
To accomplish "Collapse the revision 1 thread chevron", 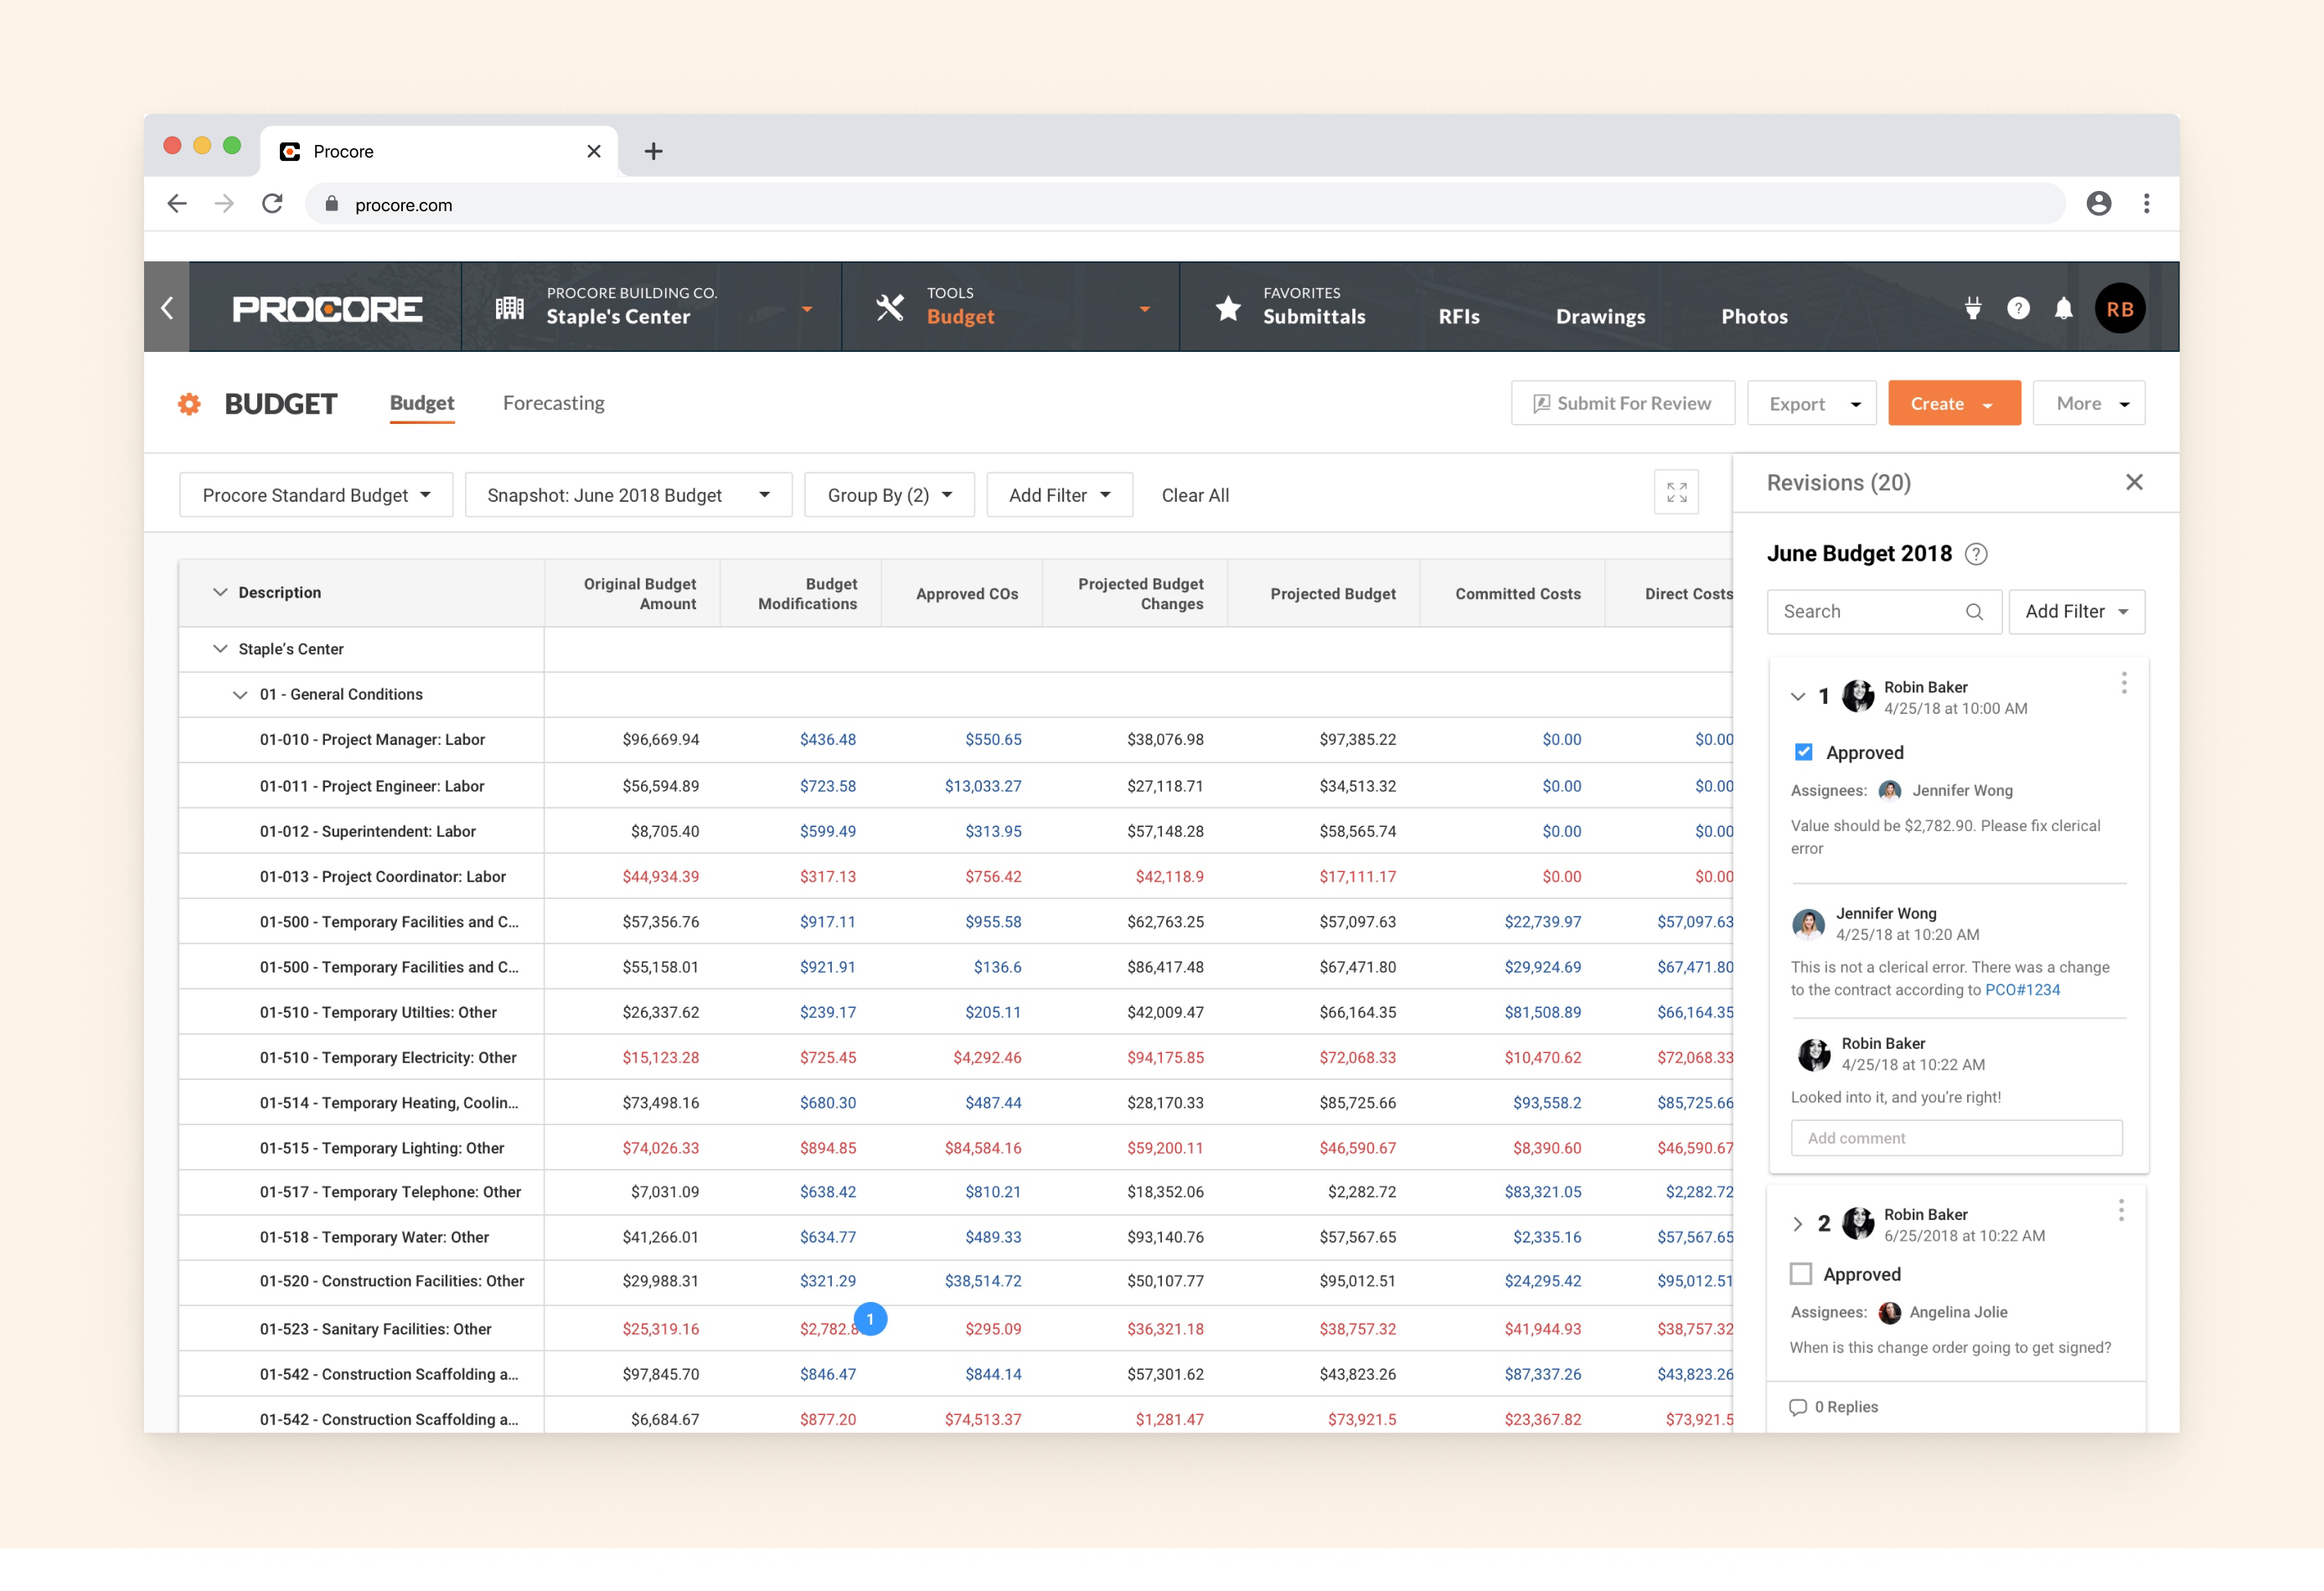I will click(1797, 697).
